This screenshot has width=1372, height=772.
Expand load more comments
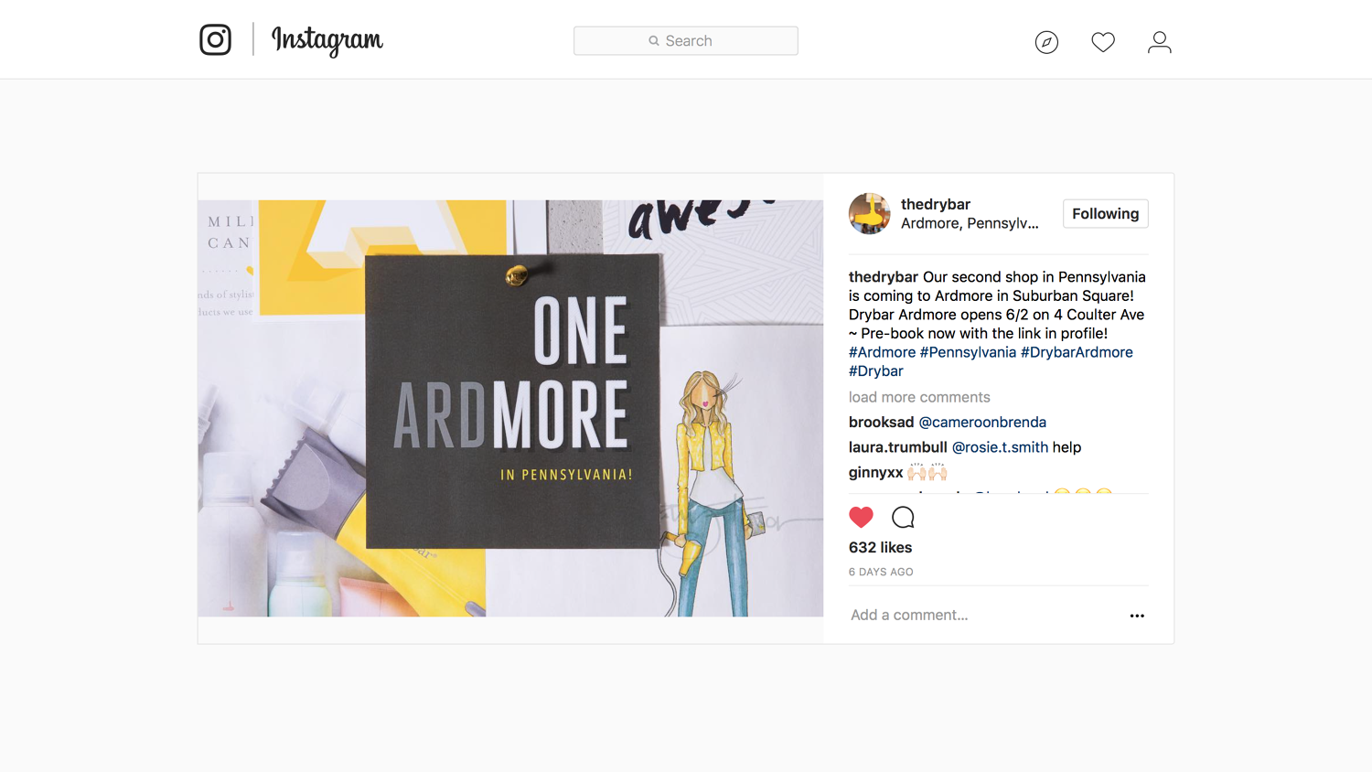pyautogui.click(x=919, y=397)
